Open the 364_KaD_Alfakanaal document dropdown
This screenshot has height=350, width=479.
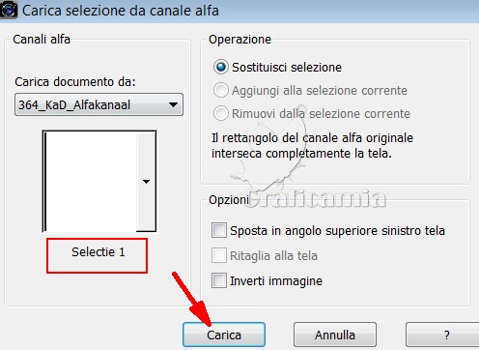point(99,104)
